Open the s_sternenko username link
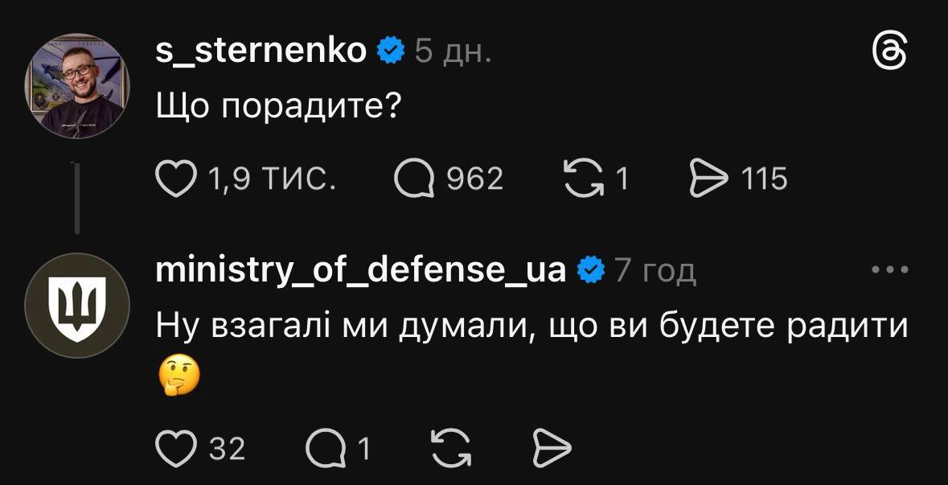This screenshot has width=948, height=485. click(262, 51)
